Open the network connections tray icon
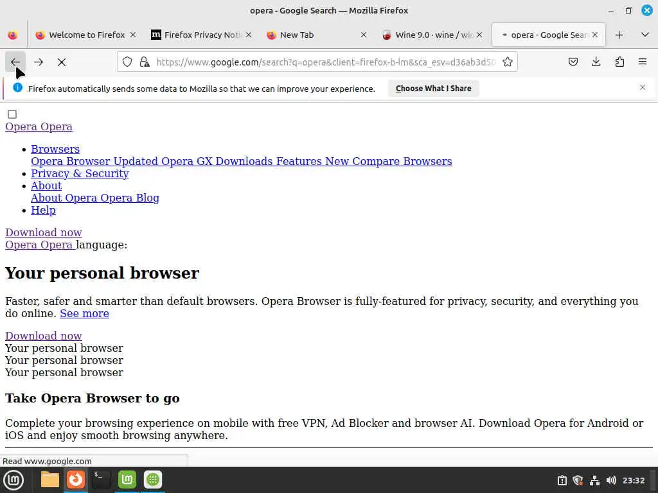This screenshot has height=493, width=658. tap(594, 480)
